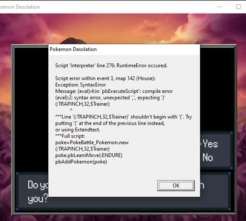
Task: Click the 'Script Interpreter line 276' error line
Action: (x=111, y=66)
